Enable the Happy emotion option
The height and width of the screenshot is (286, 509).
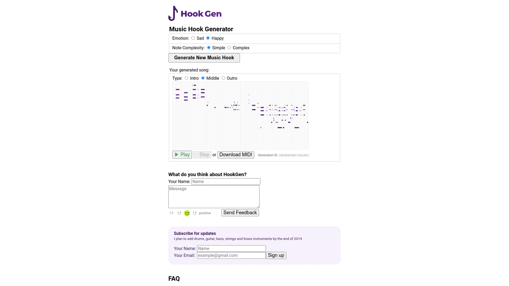pos(208,38)
